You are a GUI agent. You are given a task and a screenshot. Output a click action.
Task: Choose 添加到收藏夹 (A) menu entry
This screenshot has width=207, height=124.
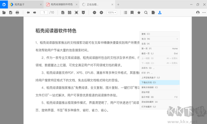point(159,102)
